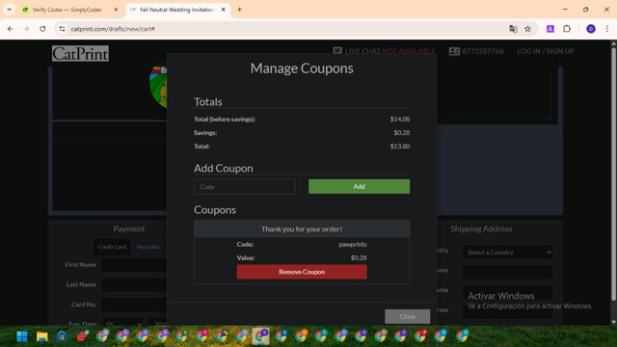Click the Live Chat Not Available link

click(x=384, y=51)
